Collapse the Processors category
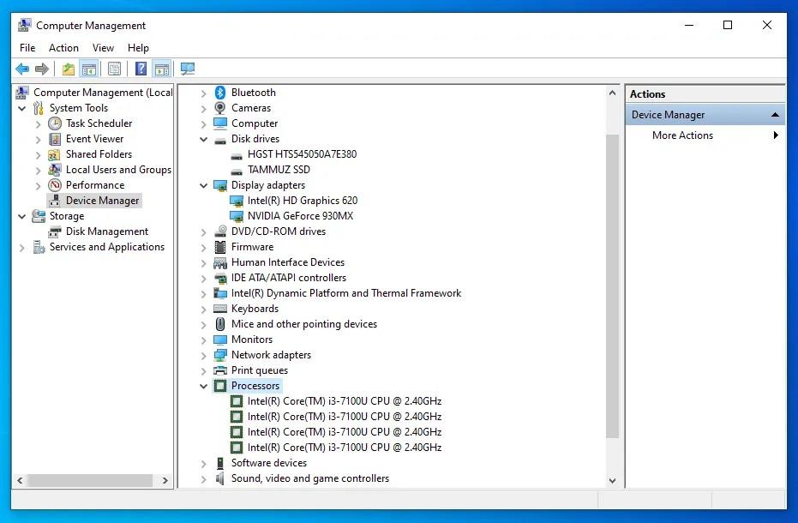798x523 pixels. click(204, 387)
